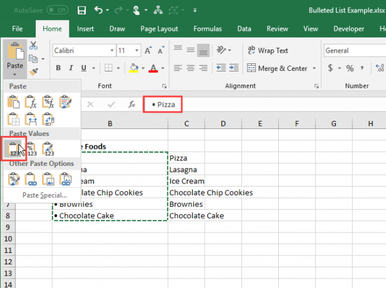The image size is (386, 288).
Task: Toggle Underline formatting
Action: click(x=84, y=68)
